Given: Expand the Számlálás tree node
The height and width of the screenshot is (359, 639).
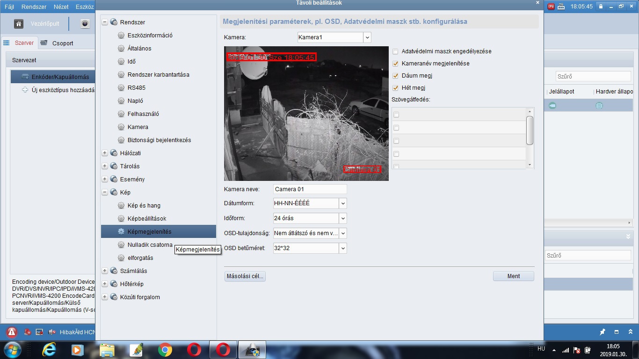Looking at the screenshot, I should point(105,271).
